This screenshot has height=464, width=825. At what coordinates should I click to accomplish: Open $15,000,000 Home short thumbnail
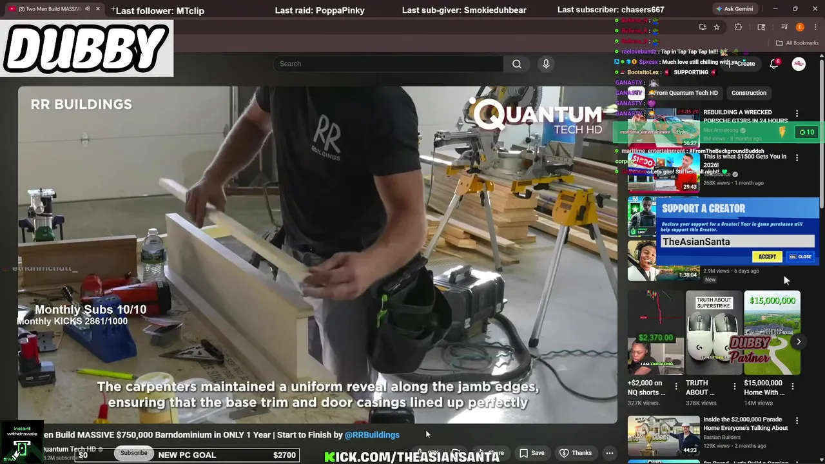pyautogui.click(x=772, y=333)
